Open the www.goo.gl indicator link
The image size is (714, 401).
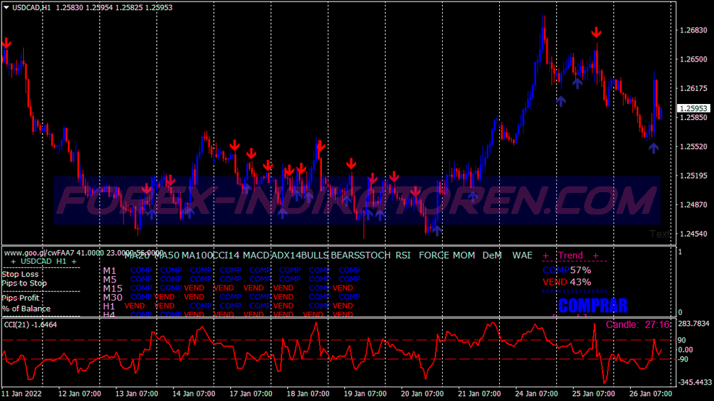pos(40,253)
